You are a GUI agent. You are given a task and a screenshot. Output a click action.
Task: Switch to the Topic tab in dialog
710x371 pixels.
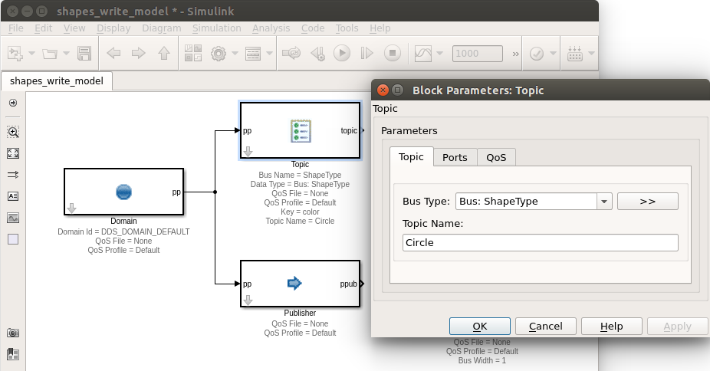411,157
